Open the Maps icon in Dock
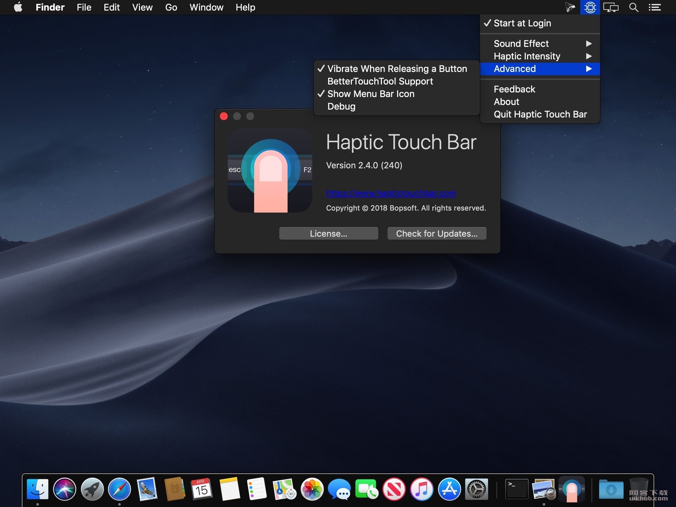The image size is (676, 507). [284, 489]
